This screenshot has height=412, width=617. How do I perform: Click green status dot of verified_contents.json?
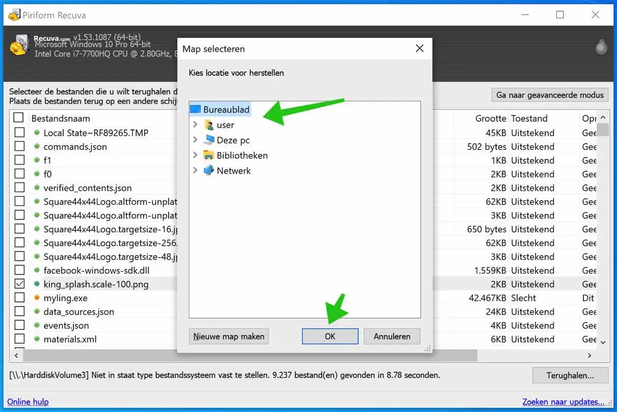click(37, 188)
